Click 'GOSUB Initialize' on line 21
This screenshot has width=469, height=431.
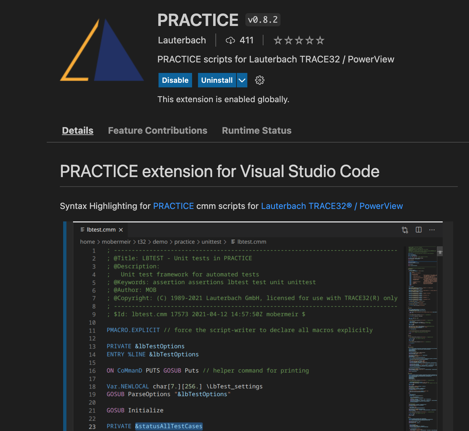(x=135, y=410)
